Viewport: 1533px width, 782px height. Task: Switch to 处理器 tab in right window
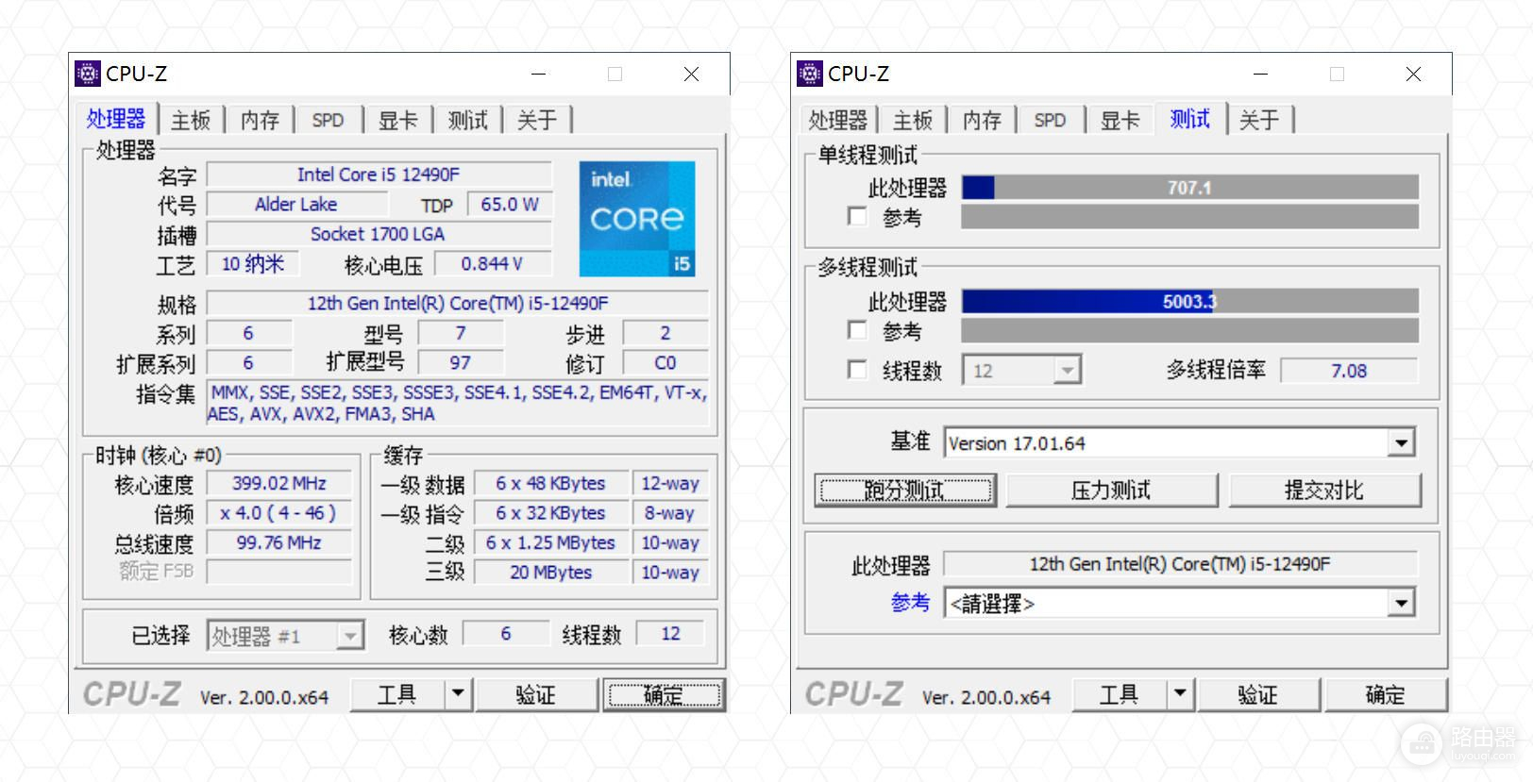pos(838,121)
